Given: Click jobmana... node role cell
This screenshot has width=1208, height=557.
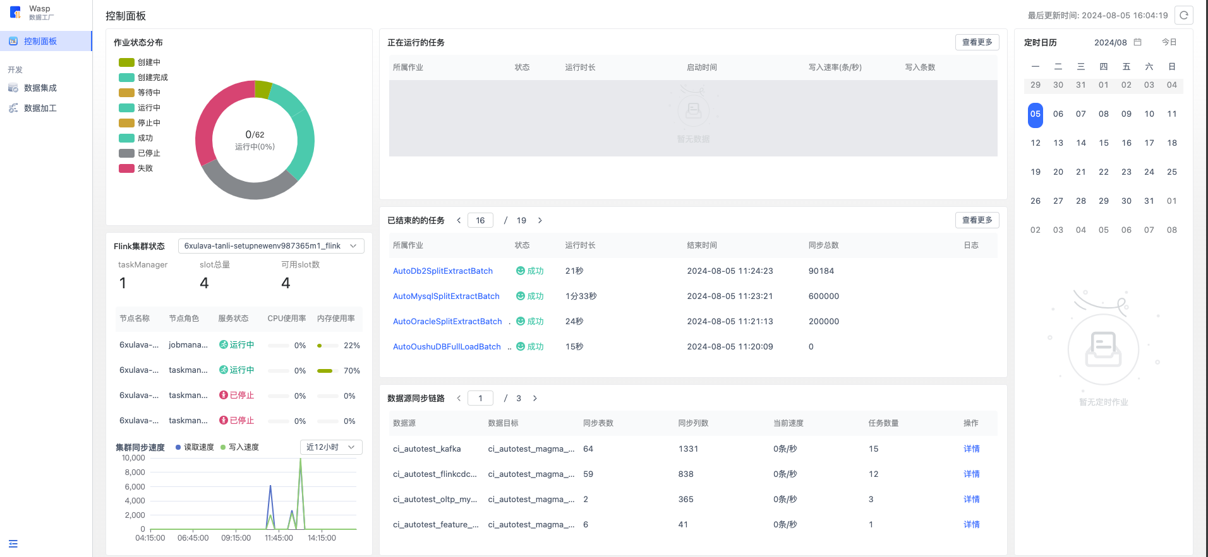Looking at the screenshot, I should click(x=188, y=344).
